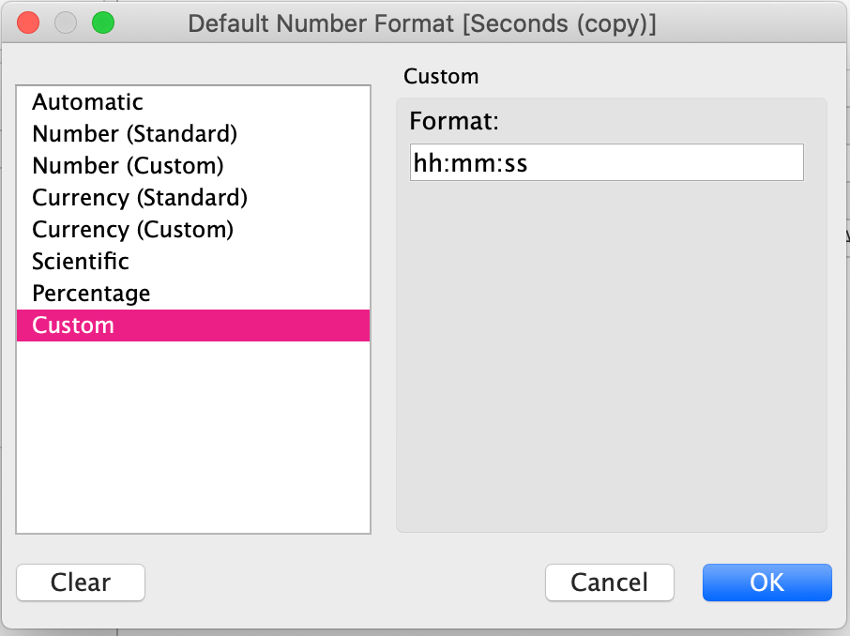Click into the hh:mm:ss Format field
The width and height of the screenshot is (850, 636).
pos(605,162)
